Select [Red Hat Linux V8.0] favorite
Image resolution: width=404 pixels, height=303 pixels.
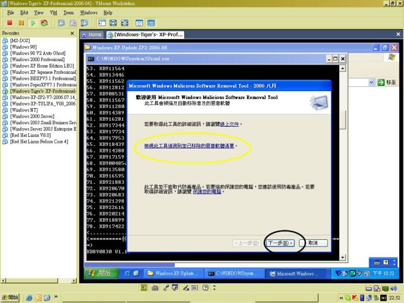pyautogui.click(x=30, y=135)
